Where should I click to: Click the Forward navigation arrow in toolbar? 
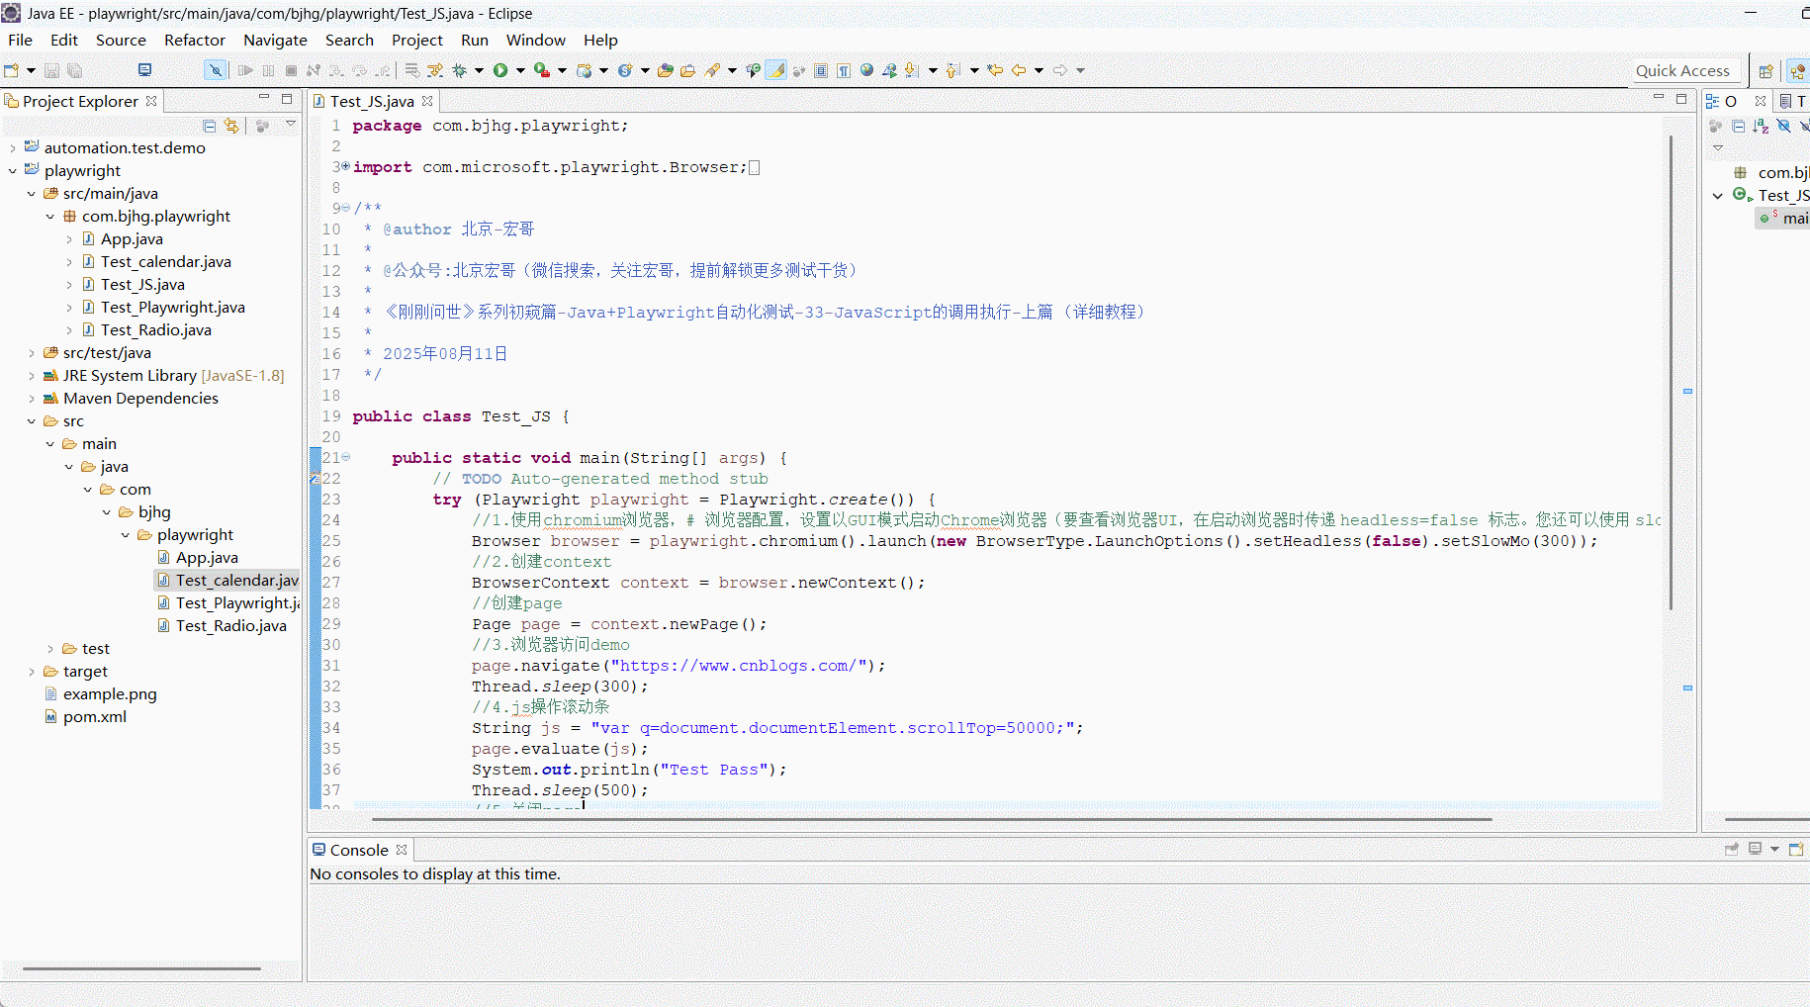(1059, 70)
